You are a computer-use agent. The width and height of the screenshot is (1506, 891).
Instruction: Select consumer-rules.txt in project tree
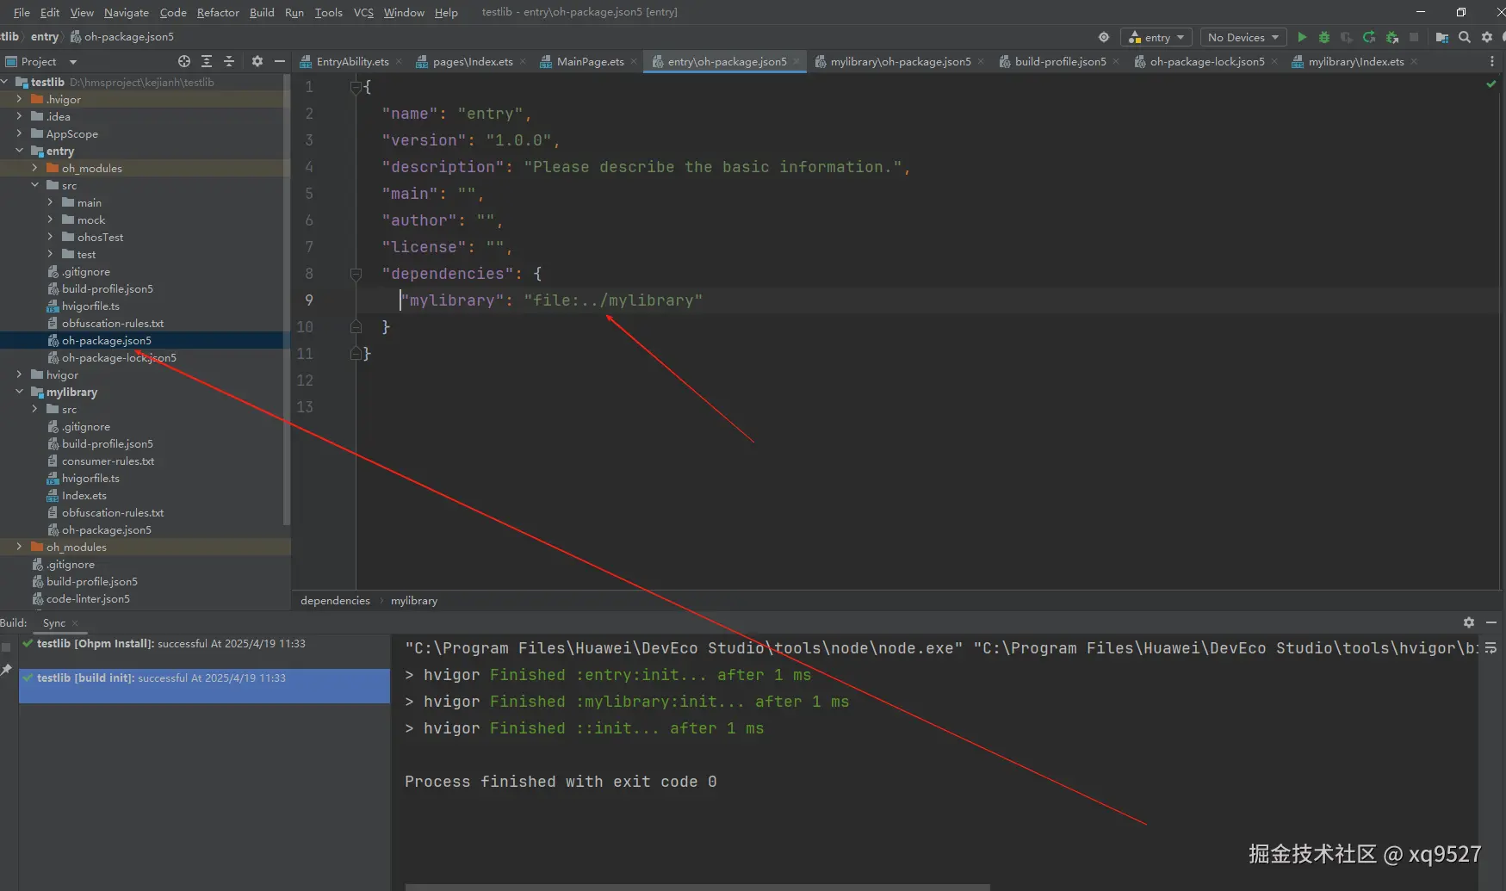(x=108, y=461)
